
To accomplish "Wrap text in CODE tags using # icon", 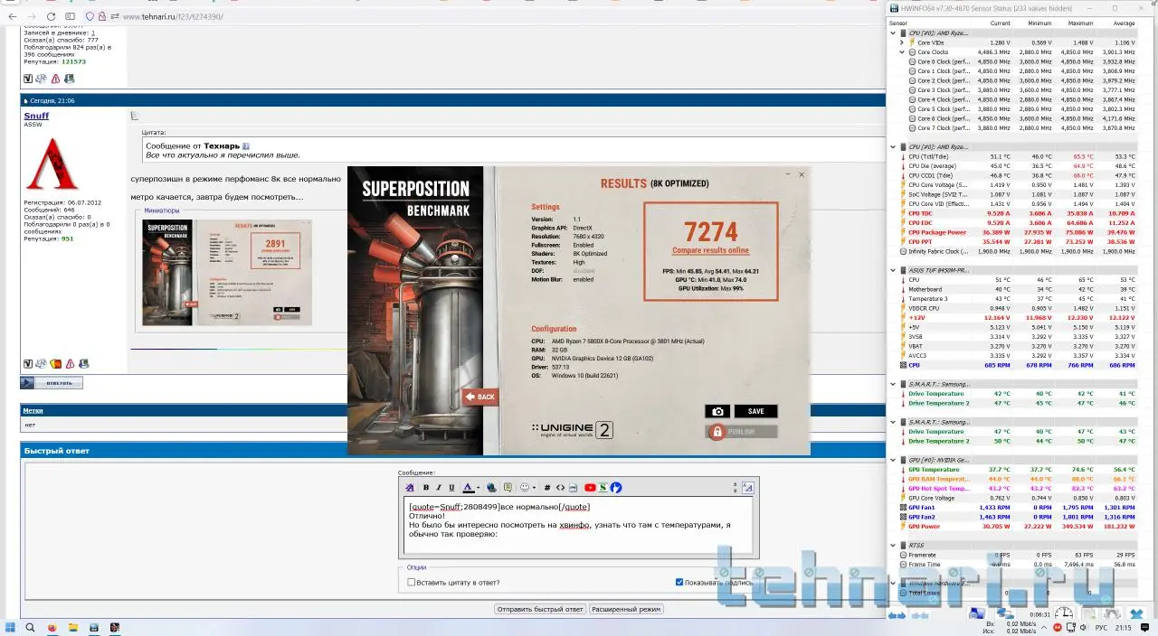I will click(x=547, y=488).
